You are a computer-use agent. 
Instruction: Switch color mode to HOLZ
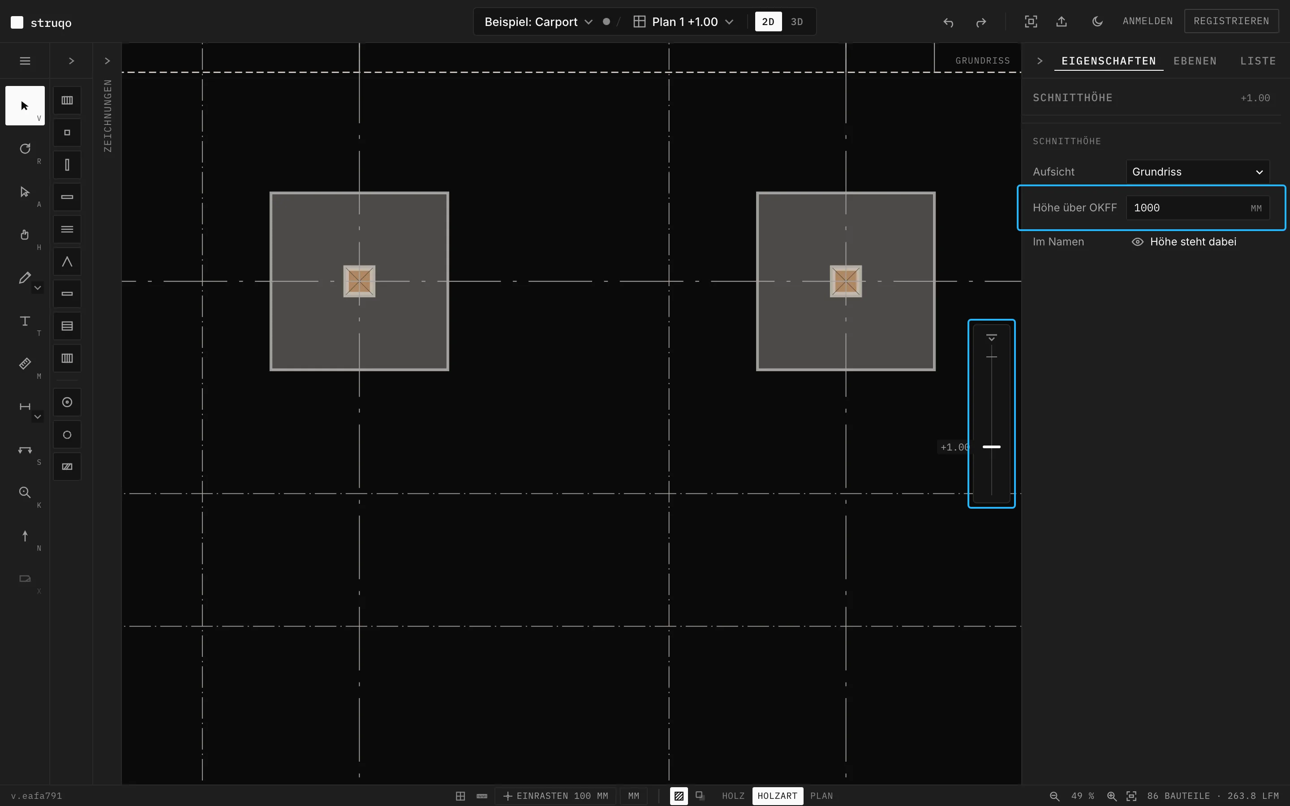pyautogui.click(x=734, y=796)
